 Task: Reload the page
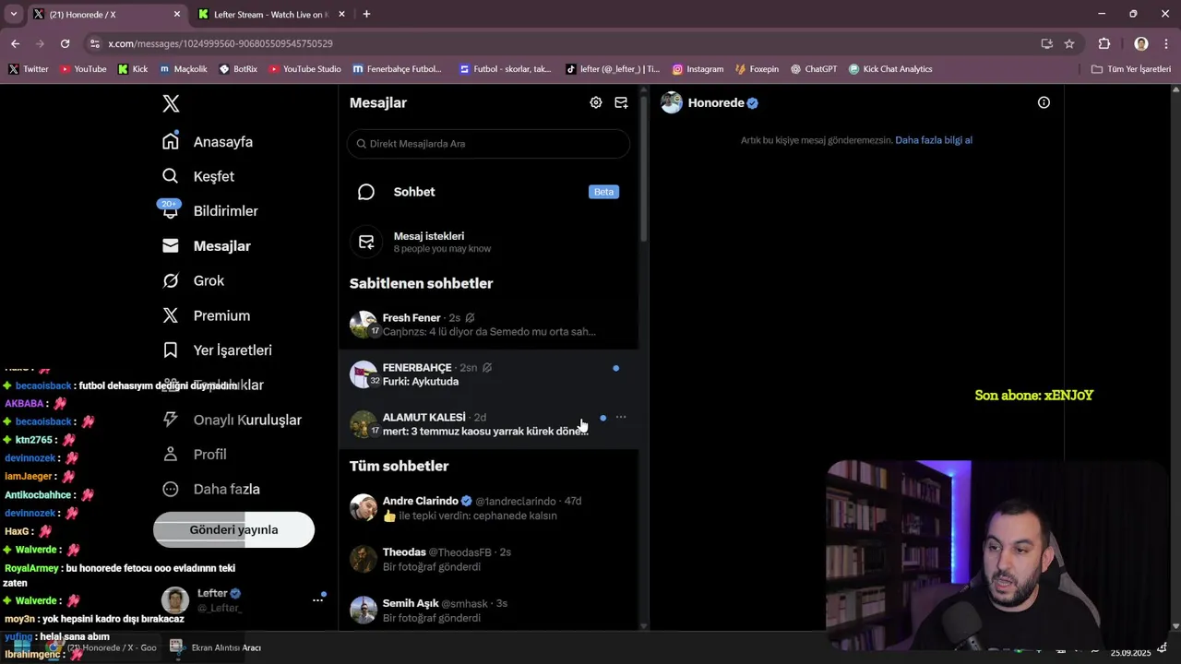click(65, 43)
